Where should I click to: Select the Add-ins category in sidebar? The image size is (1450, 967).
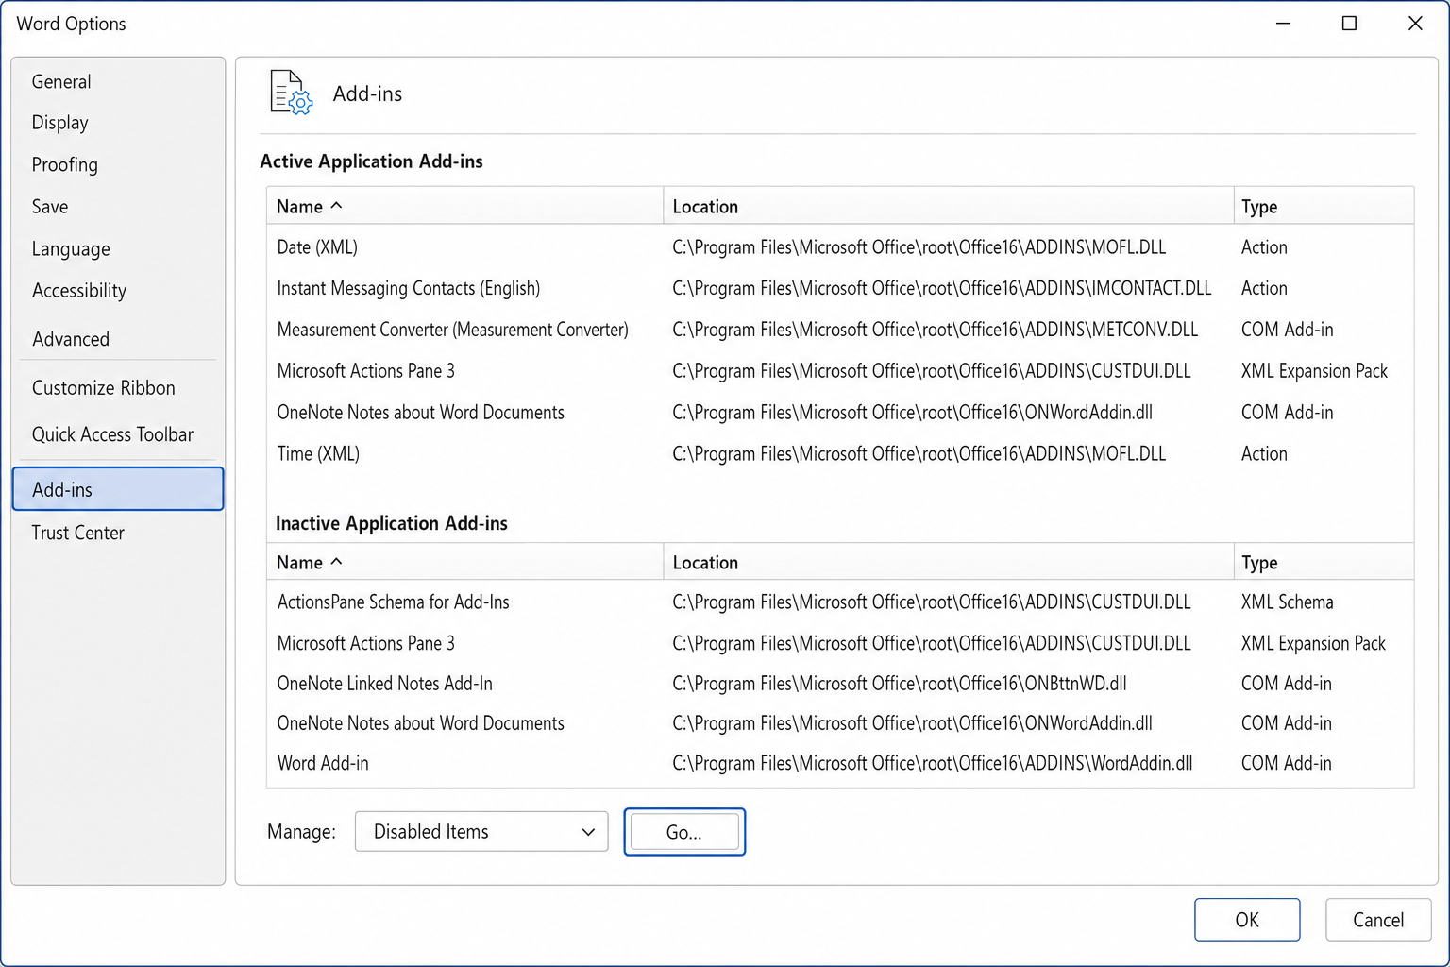[118, 488]
